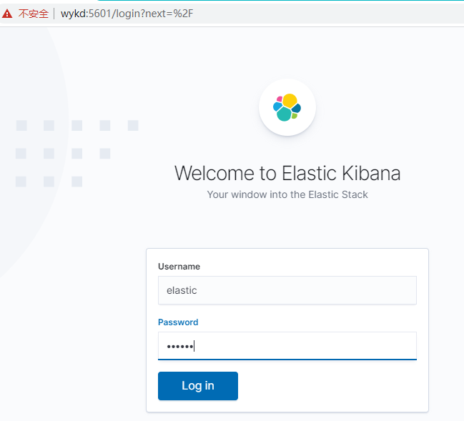Select the browser address bar URL
The height and width of the screenshot is (421, 464).
pos(127,14)
